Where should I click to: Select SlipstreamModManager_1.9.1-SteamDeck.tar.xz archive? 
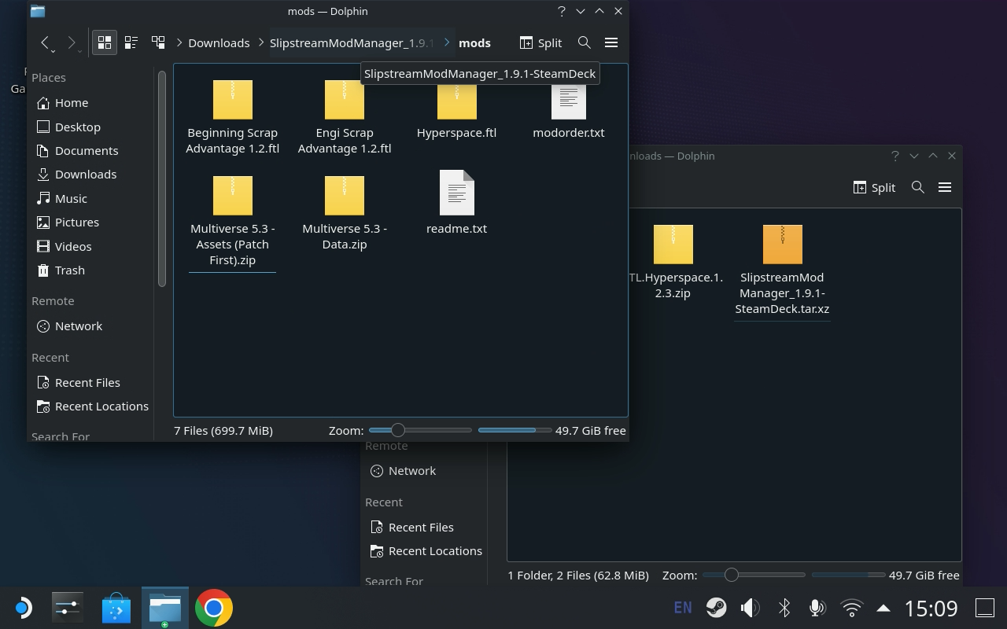coord(782,270)
